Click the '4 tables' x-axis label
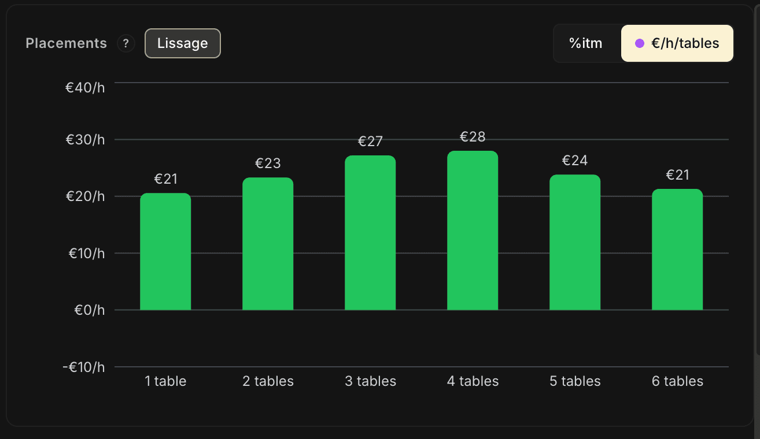760x439 pixels. [473, 381]
